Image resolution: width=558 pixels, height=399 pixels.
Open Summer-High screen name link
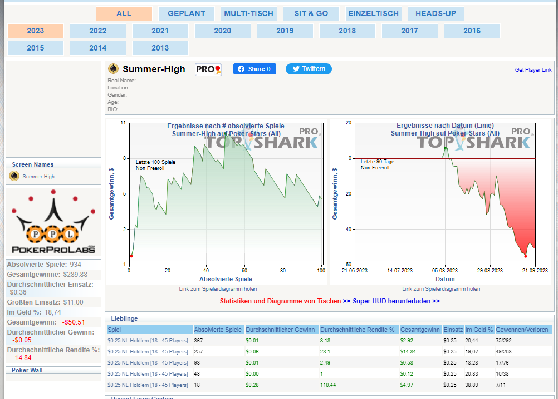(38, 176)
